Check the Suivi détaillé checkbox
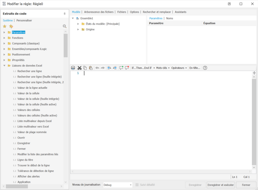This screenshot has width=258, height=190. tap(136, 185)
